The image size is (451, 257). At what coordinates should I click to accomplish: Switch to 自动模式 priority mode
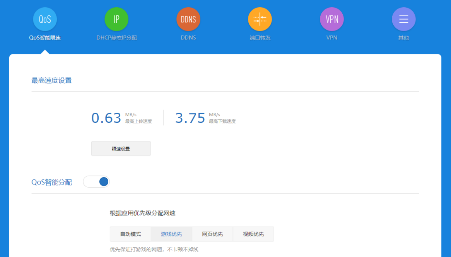pyautogui.click(x=130, y=234)
